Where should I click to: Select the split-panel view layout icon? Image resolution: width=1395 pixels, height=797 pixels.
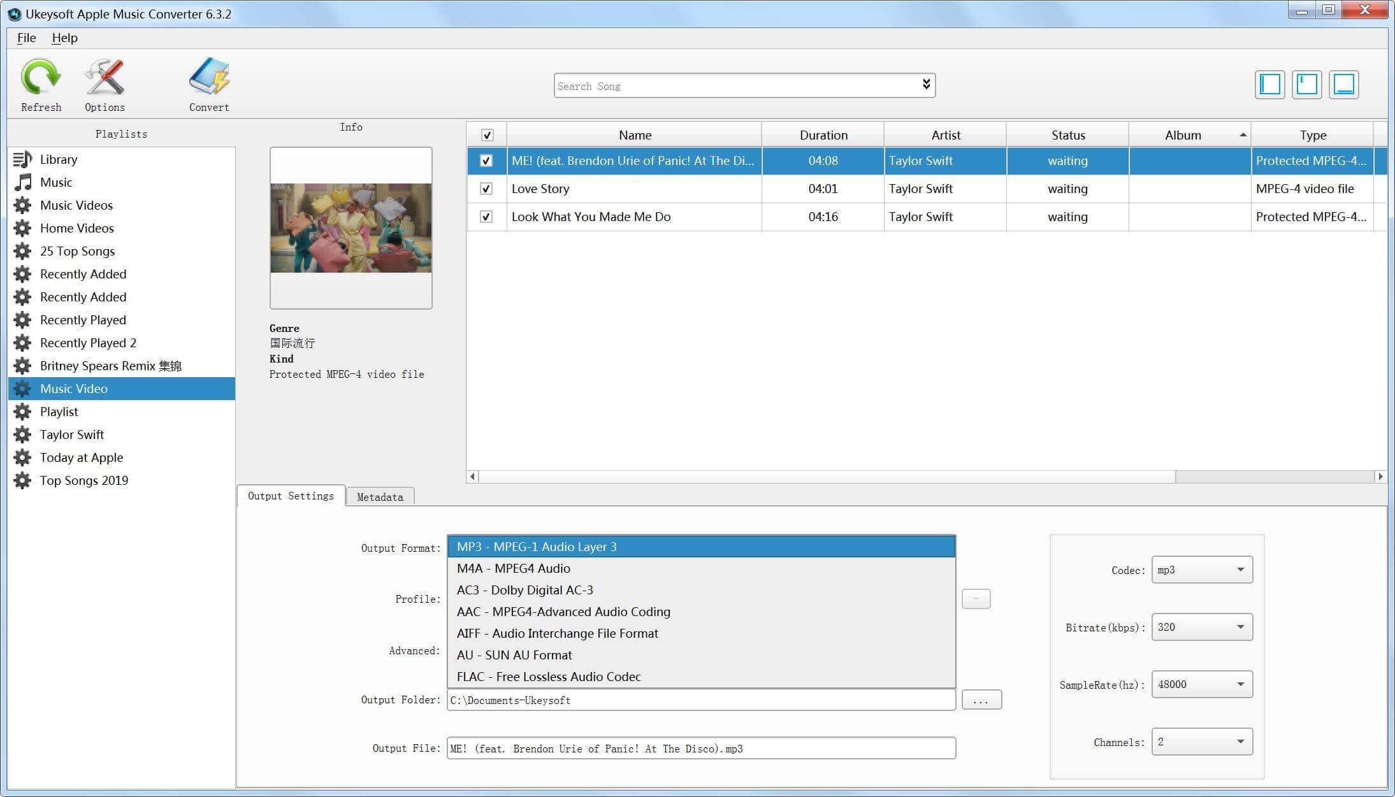click(x=1306, y=84)
